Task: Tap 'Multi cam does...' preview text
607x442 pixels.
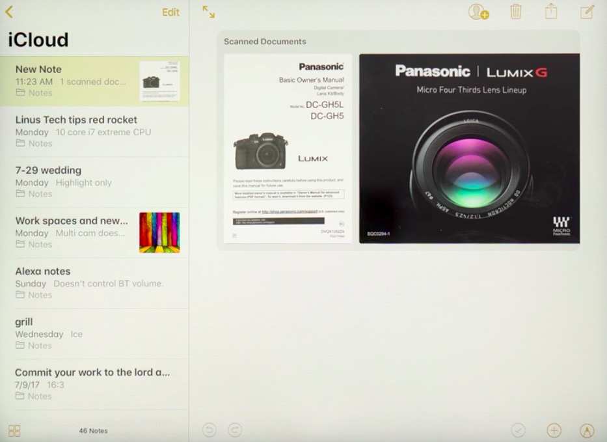Action: click(x=90, y=233)
